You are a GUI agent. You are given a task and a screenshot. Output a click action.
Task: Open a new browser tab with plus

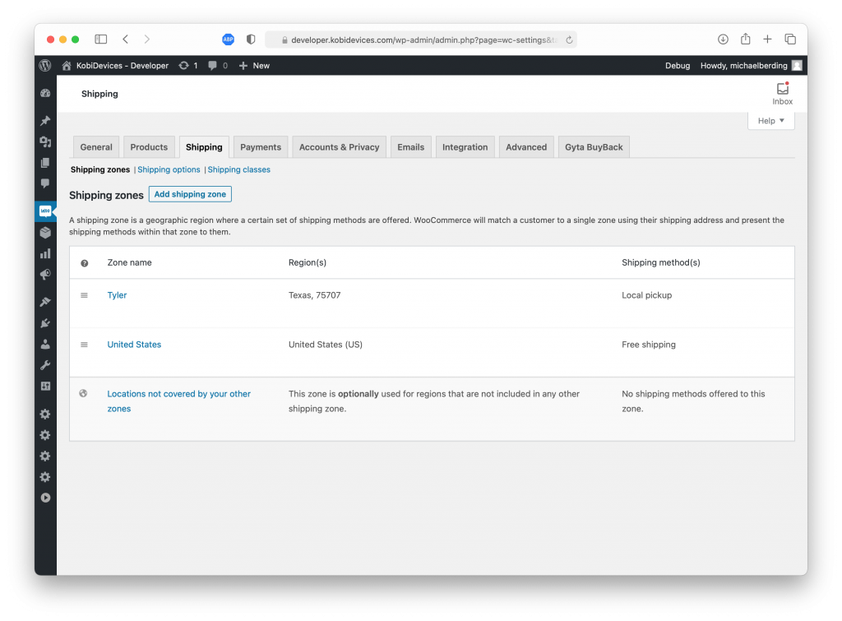pos(767,39)
